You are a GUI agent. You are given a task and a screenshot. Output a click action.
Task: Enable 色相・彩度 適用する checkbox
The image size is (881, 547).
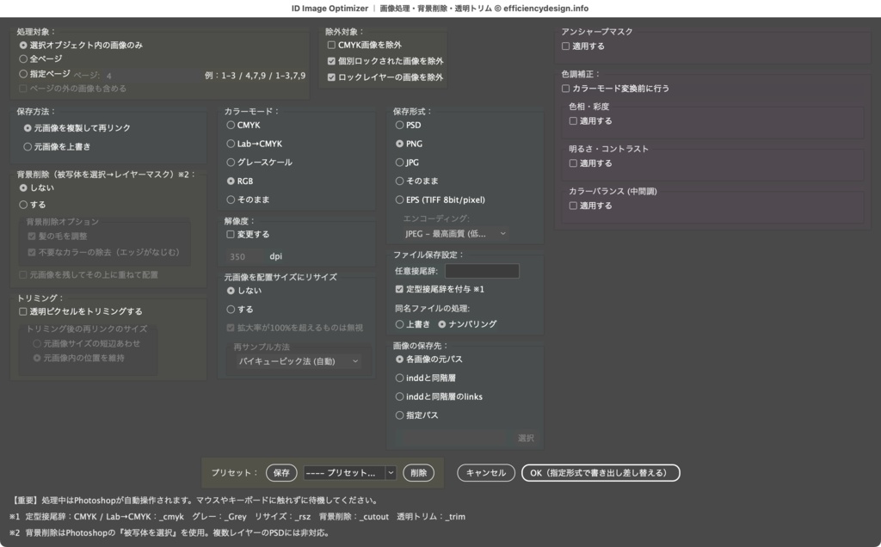[590, 120]
